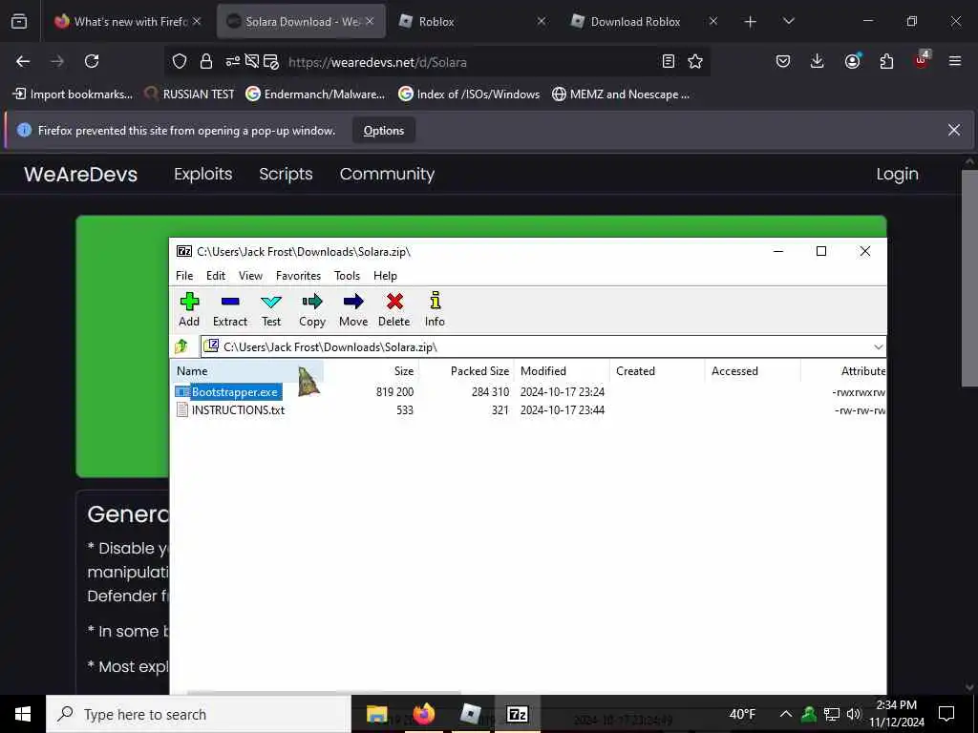The height and width of the screenshot is (733, 978).
Task: Show hidden system tray icons
Action: [786, 714]
